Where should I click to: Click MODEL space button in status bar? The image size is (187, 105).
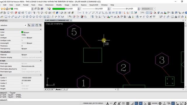(x=155, y=103)
